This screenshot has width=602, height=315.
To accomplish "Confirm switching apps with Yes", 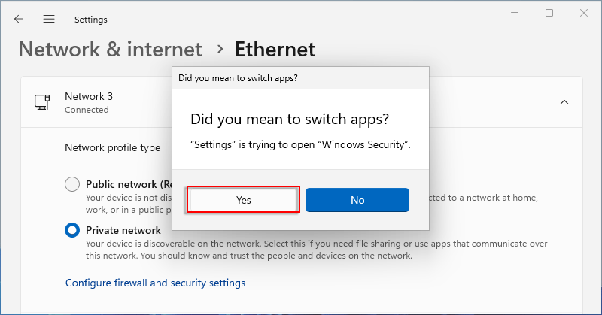I will [243, 199].
